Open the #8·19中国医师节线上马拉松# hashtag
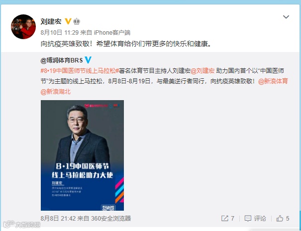 80,71
